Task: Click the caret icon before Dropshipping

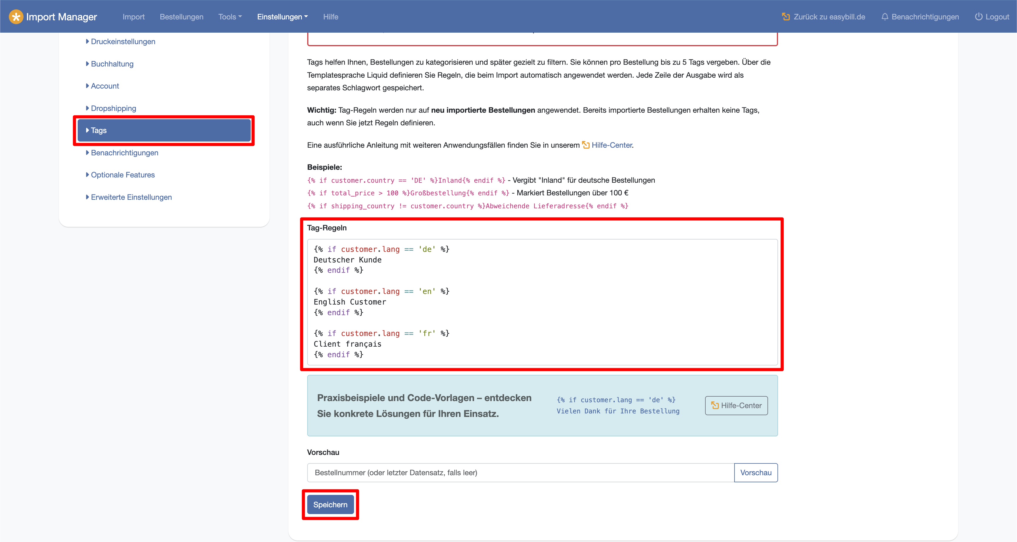Action: pos(87,108)
